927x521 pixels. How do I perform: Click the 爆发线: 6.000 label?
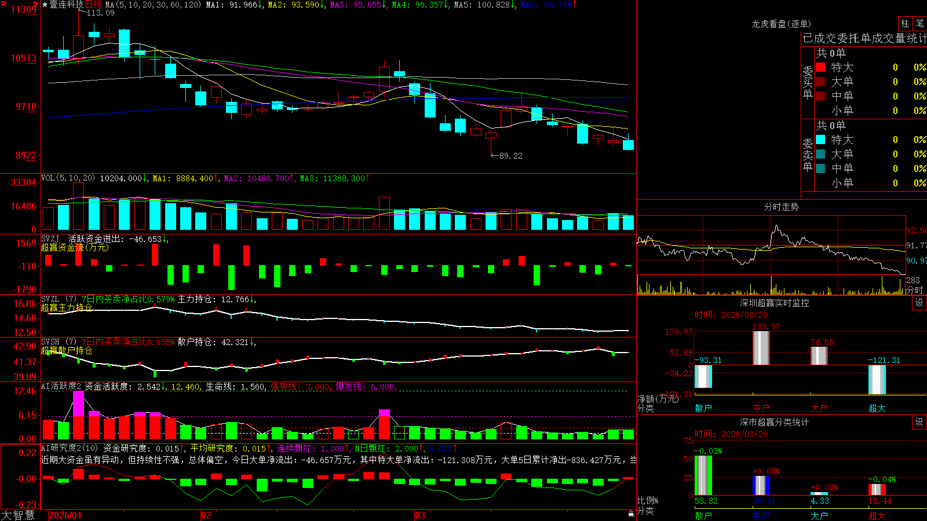pos(365,386)
